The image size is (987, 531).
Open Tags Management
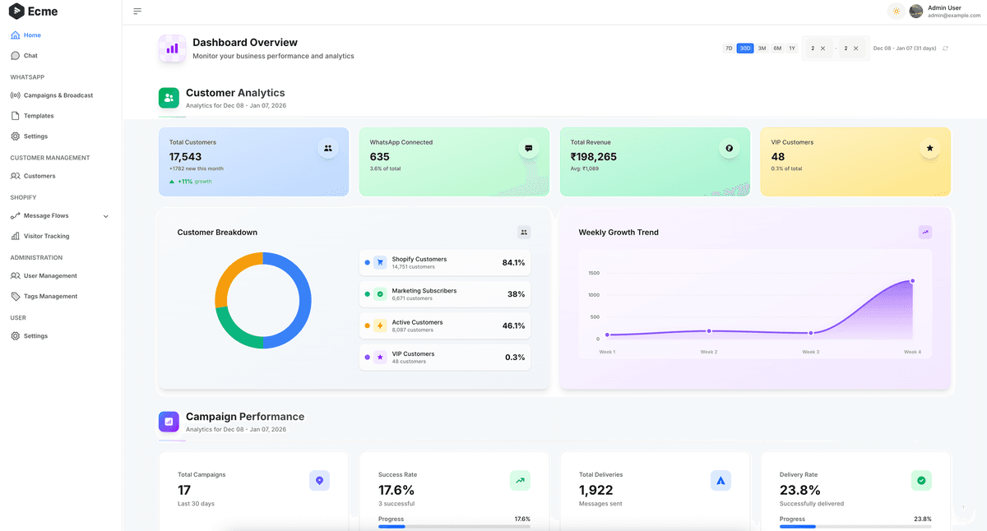click(49, 296)
